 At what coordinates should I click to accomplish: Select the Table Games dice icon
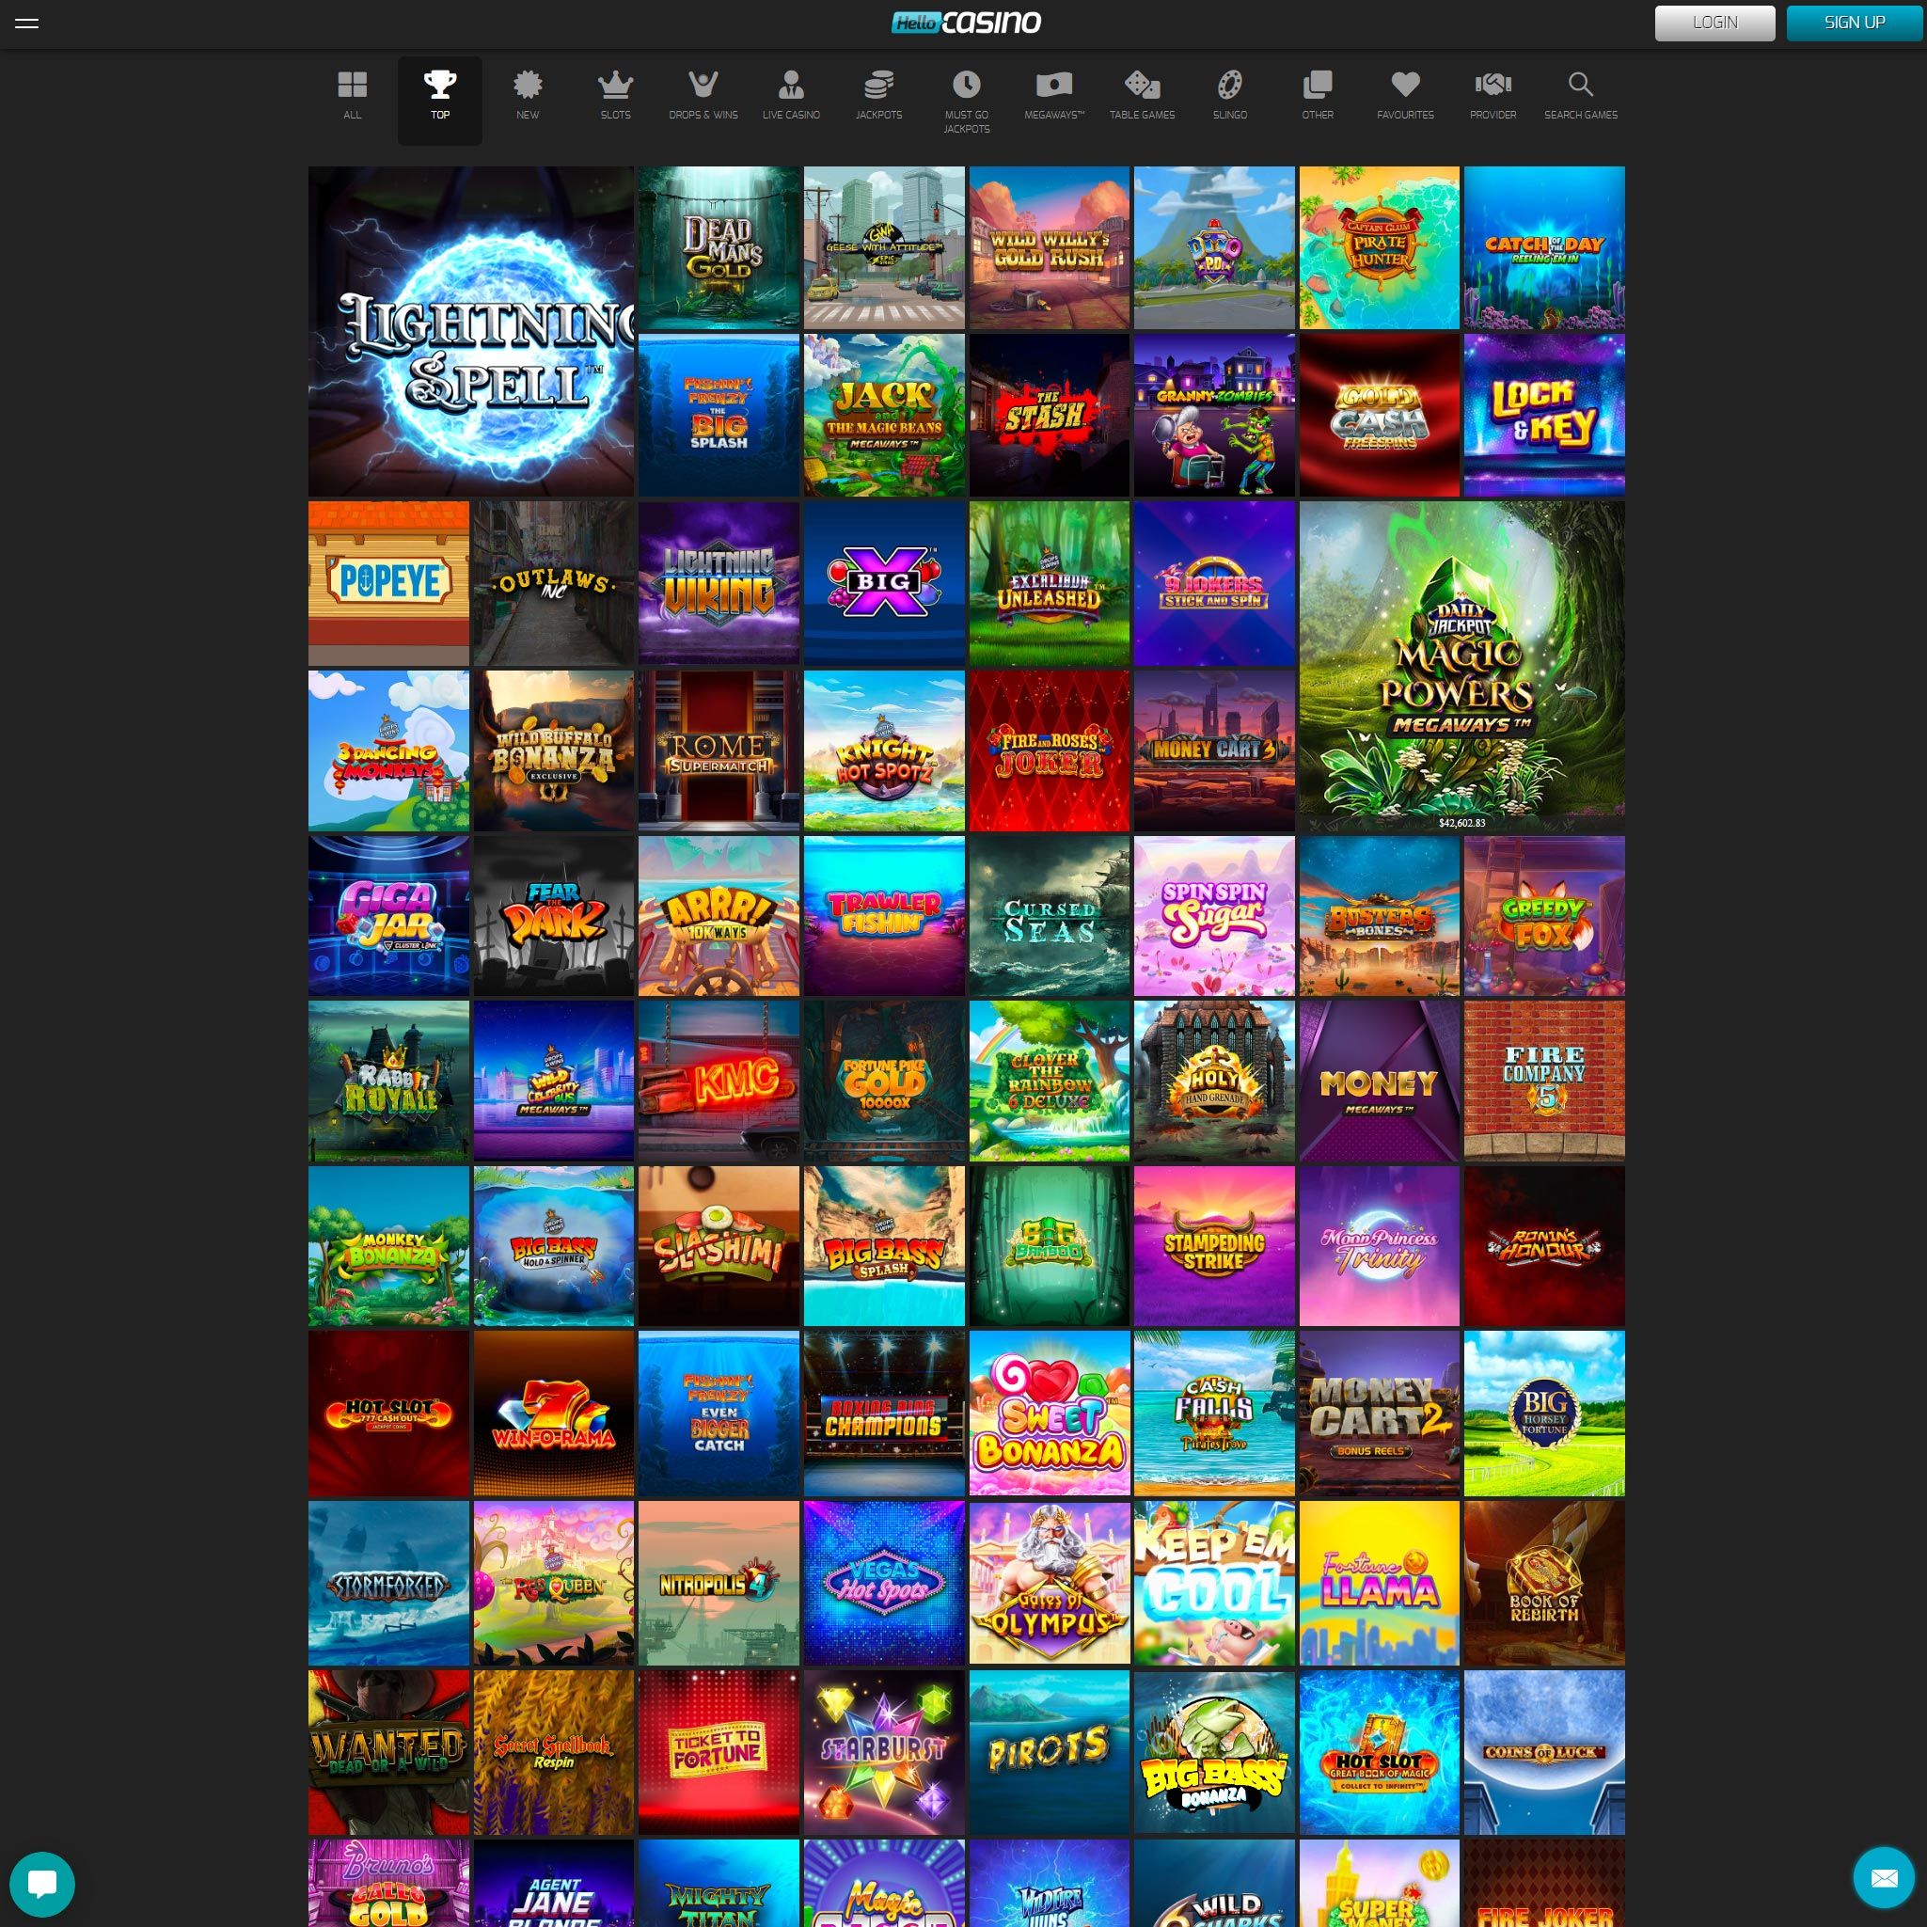pos(1141,87)
